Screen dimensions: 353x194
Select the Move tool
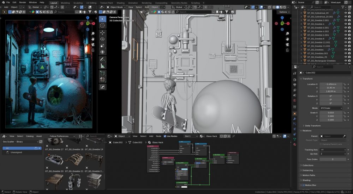(x=102, y=32)
